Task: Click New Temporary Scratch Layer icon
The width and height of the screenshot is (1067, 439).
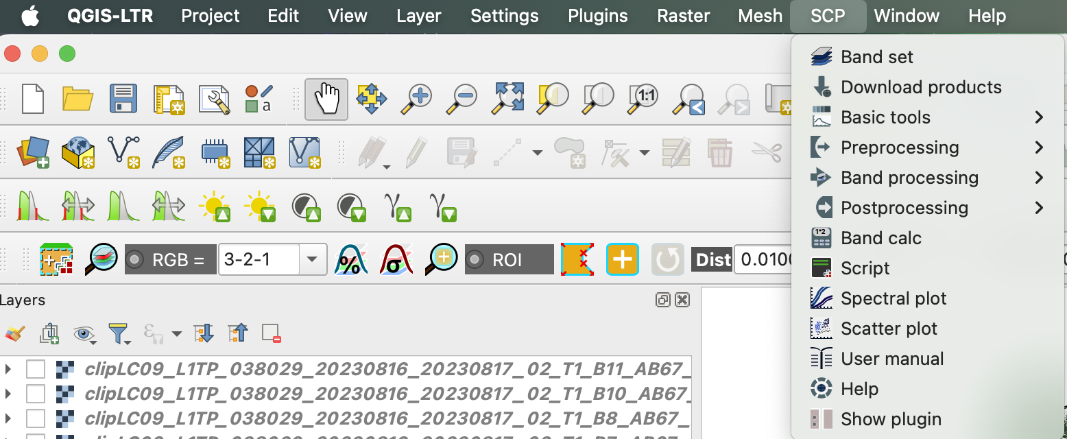Action: [x=214, y=152]
